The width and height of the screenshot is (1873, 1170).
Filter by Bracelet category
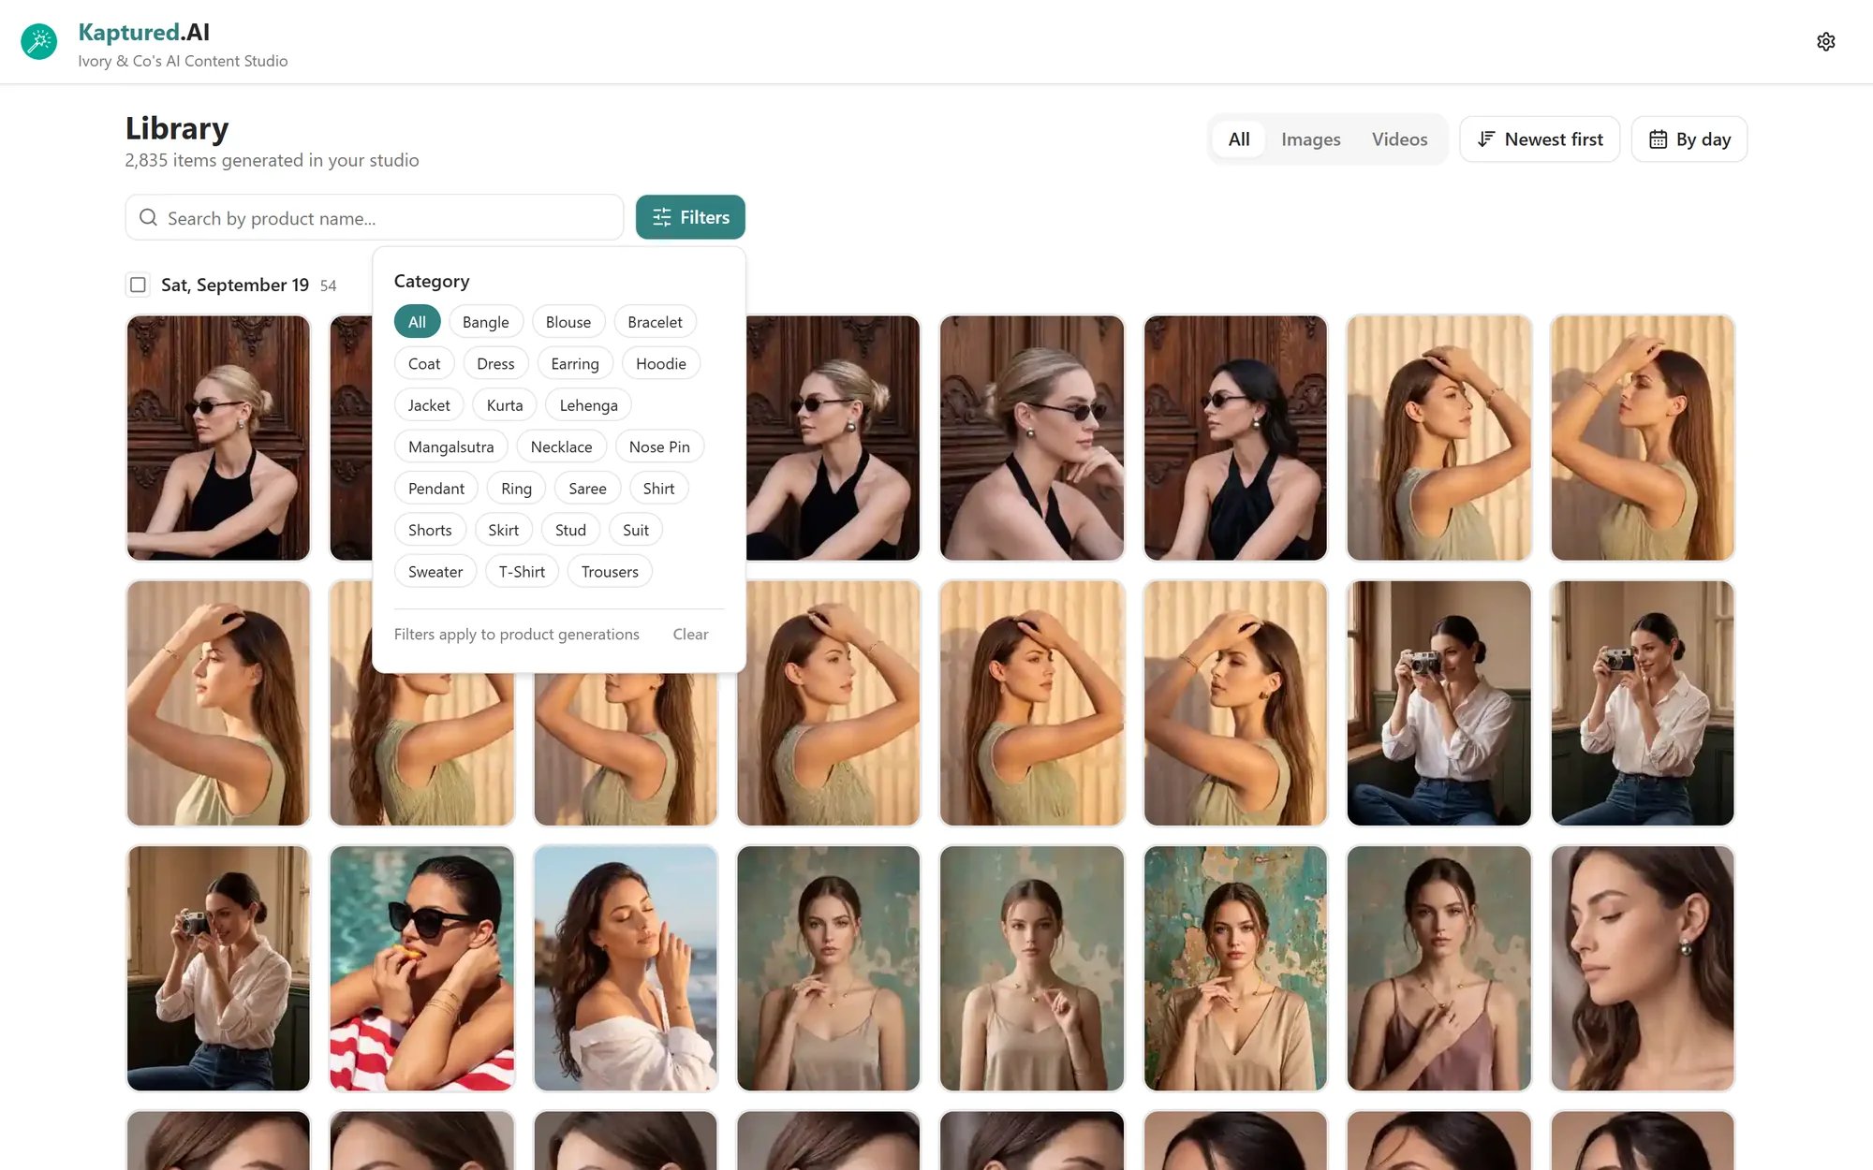point(655,322)
